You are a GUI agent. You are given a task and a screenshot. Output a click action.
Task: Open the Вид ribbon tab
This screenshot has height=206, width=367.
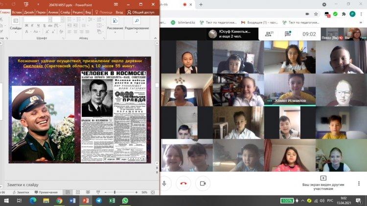click(x=88, y=12)
